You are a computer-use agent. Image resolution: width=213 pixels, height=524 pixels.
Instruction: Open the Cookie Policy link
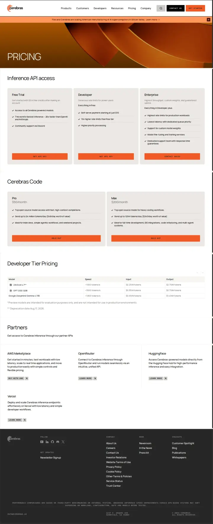point(114,472)
